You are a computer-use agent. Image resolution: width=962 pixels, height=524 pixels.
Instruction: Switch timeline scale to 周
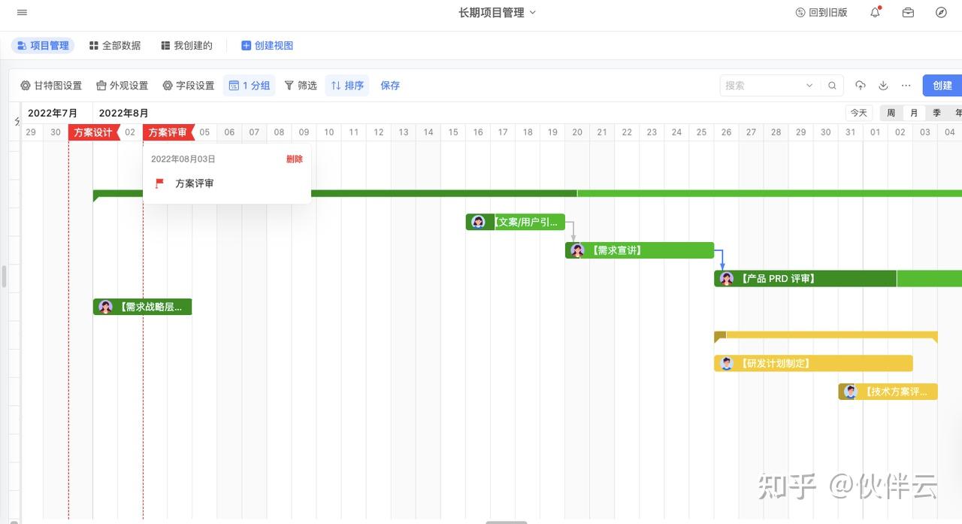point(891,113)
